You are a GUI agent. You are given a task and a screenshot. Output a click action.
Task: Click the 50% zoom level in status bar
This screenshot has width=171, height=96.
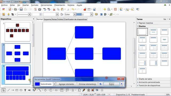(168, 94)
